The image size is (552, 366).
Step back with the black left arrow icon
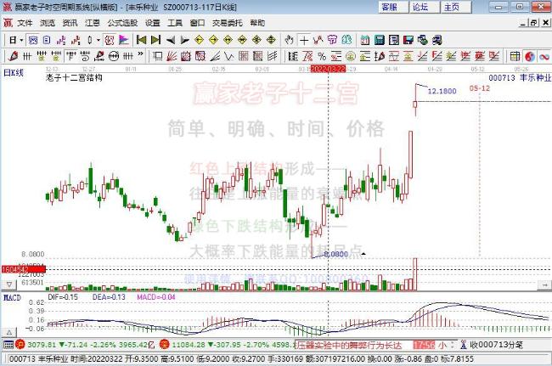click(171, 40)
